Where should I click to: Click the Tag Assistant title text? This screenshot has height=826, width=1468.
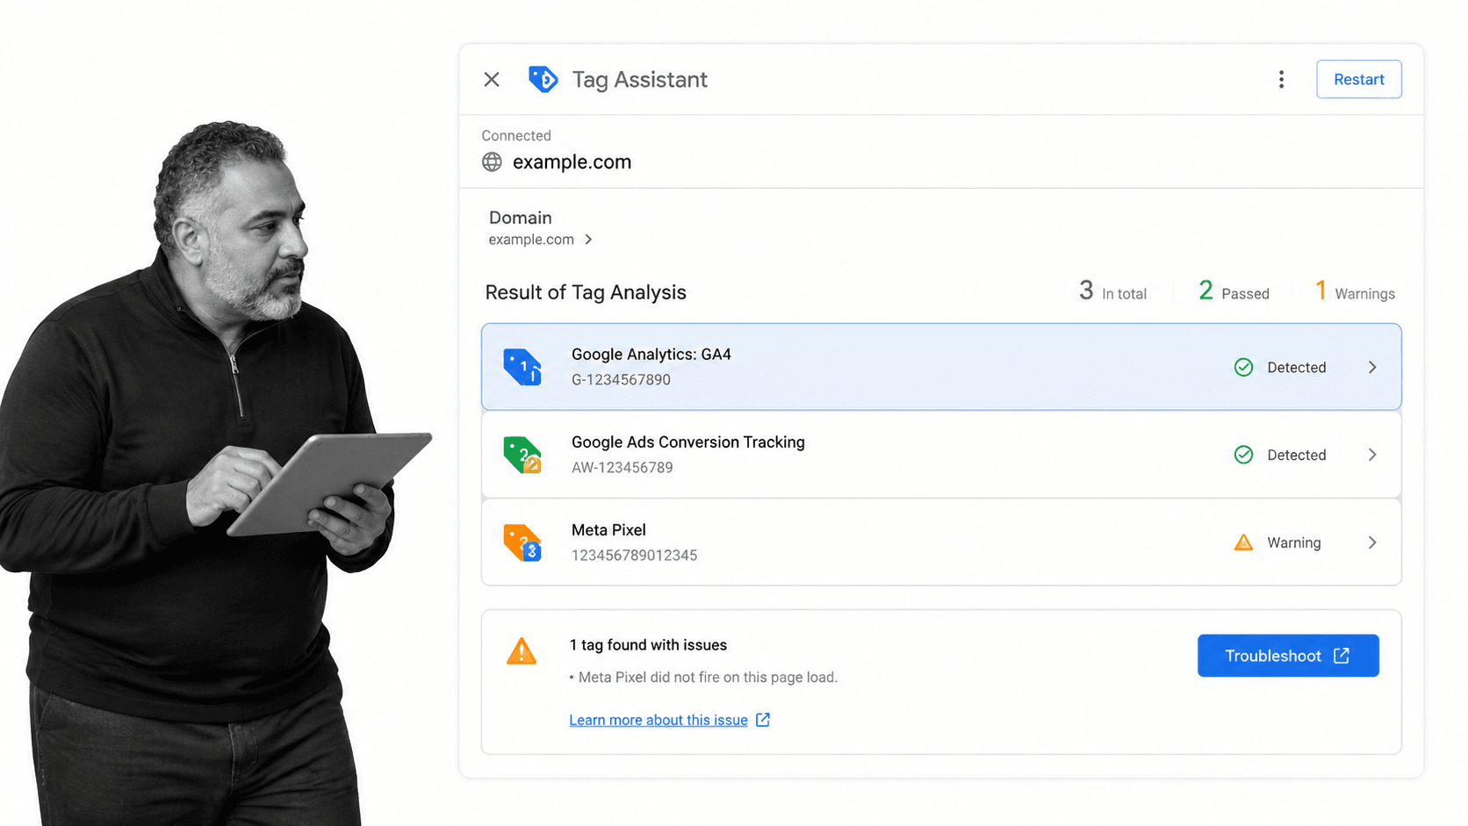(x=639, y=80)
